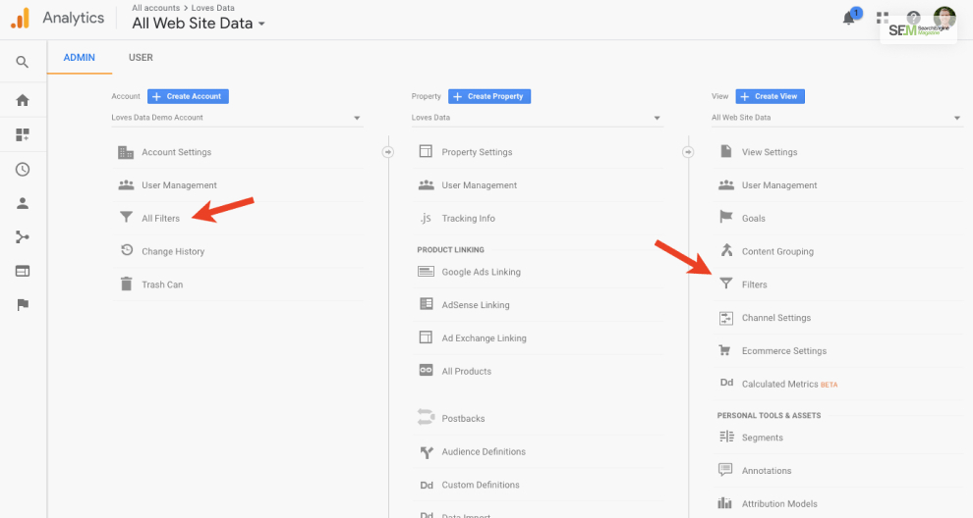The width and height of the screenshot is (973, 518).
Task: Open the search icon in the sidebar
Action: click(x=23, y=62)
